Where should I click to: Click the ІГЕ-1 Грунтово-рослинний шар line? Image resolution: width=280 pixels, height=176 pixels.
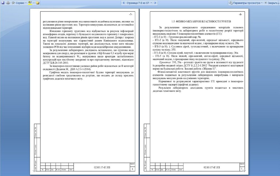point(177,37)
